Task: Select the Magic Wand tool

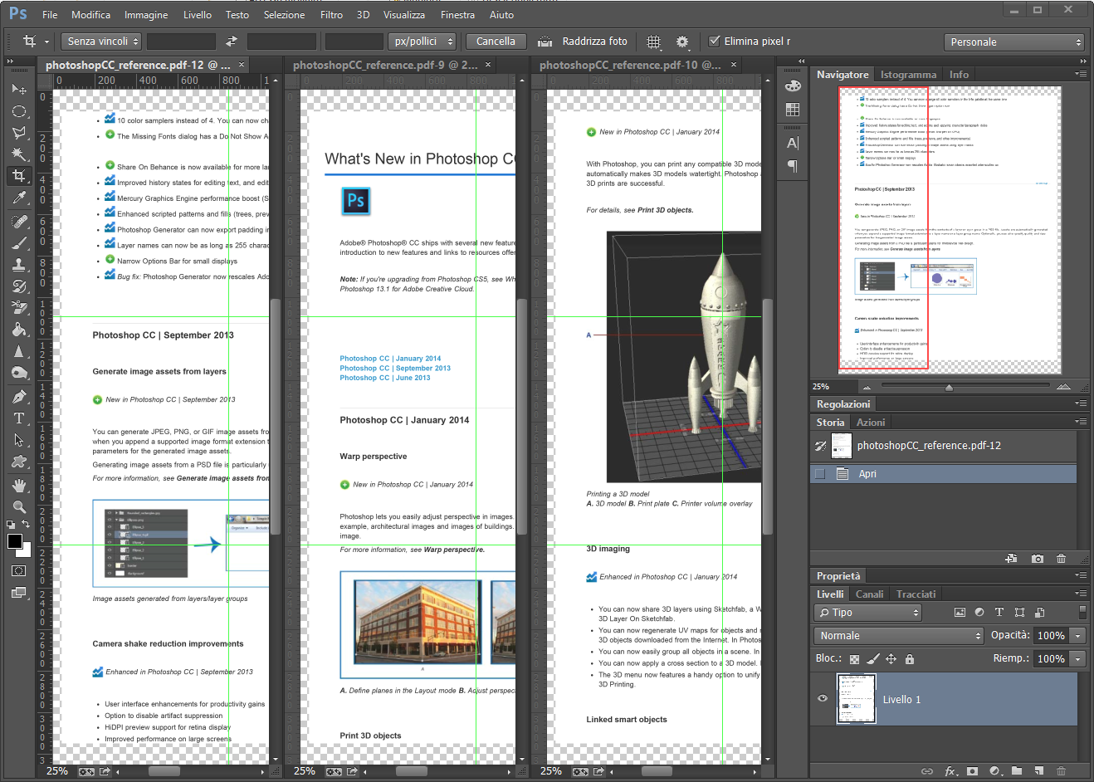Action: click(x=19, y=154)
